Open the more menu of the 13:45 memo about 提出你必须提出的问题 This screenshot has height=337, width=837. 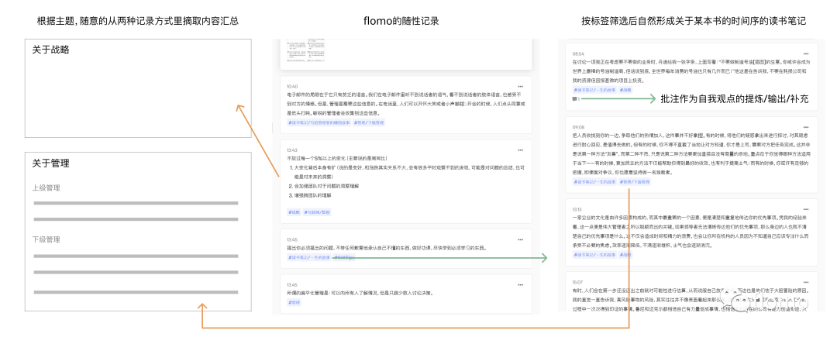pos(520,239)
